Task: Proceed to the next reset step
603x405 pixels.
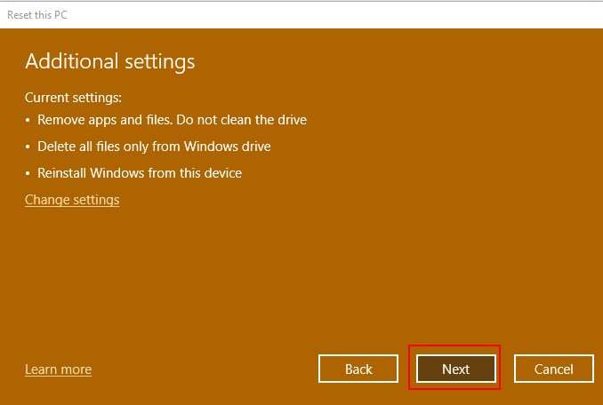Action: pyautogui.click(x=455, y=369)
